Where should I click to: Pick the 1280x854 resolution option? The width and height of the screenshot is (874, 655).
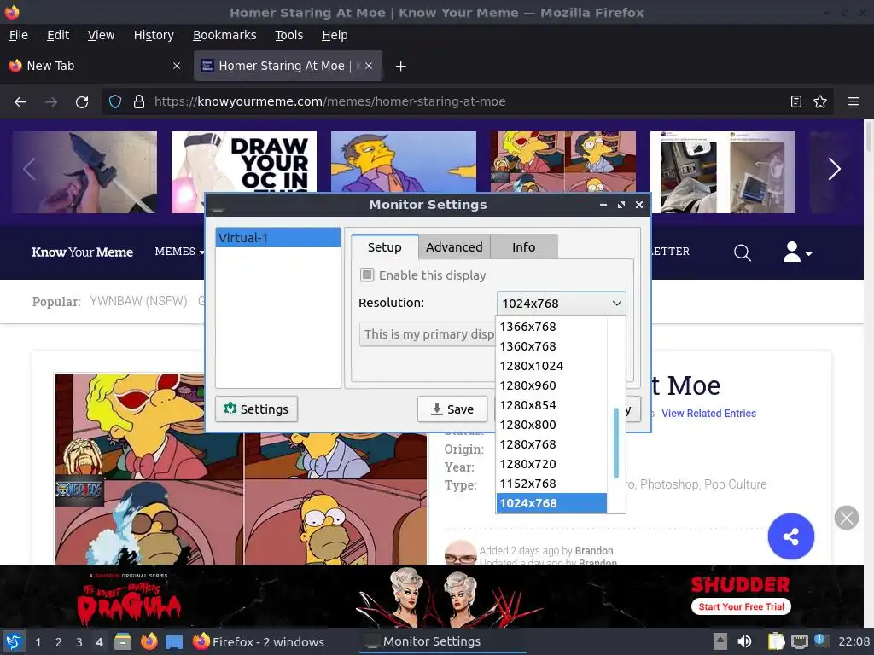[x=551, y=405]
